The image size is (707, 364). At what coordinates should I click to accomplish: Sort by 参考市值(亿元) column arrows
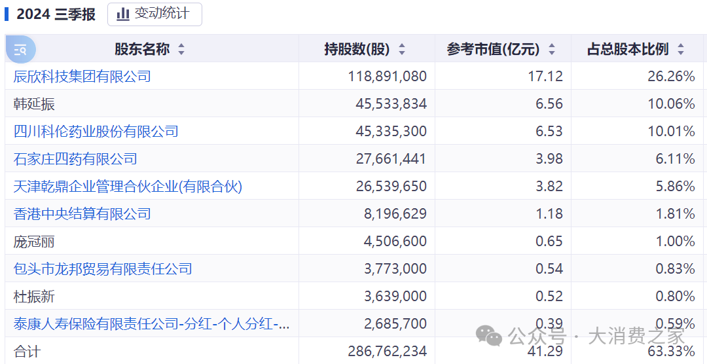coord(552,50)
